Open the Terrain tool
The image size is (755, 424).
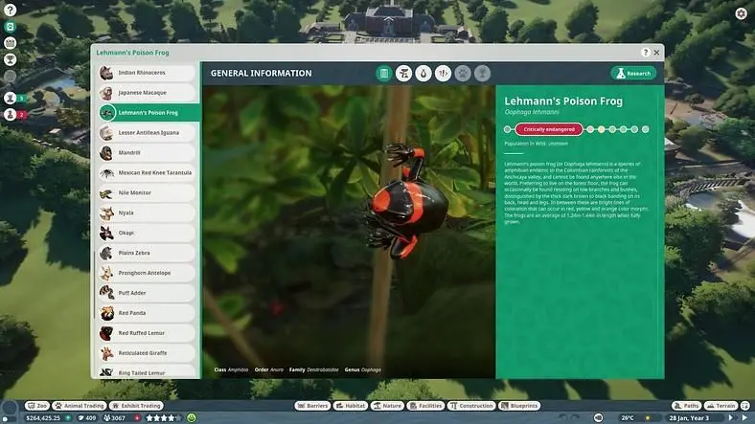pyautogui.click(x=721, y=406)
